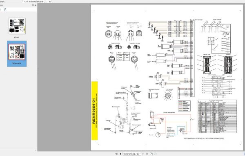Click the Diagnostic Connector label
Screen dimensions: 245x156
click(x=154, y=89)
